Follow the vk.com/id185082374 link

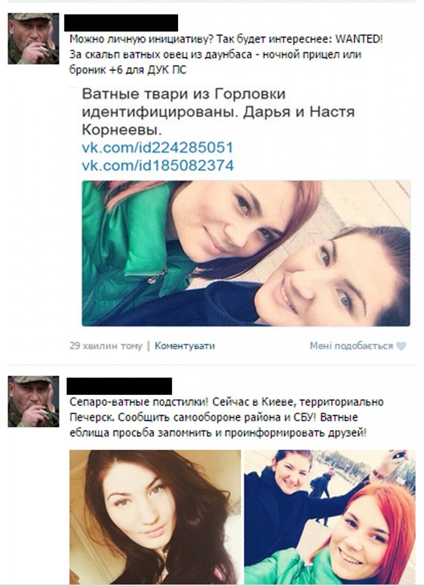click(158, 165)
